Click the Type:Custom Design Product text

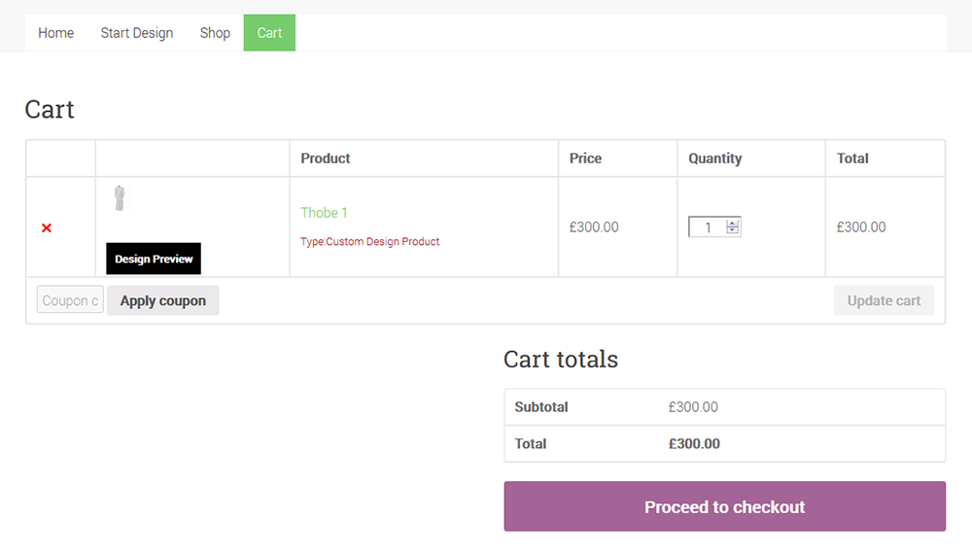point(370,242)
